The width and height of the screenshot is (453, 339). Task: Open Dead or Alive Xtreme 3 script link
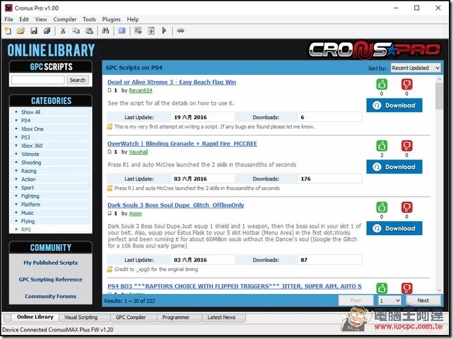click(172, 82)
